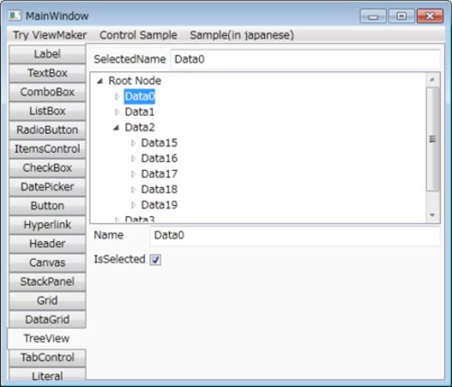Image resolution: width=452 pixels, height=387 pixels.
Task: Uncheck the IsSelected checkbox
Action: coord(155,260)
